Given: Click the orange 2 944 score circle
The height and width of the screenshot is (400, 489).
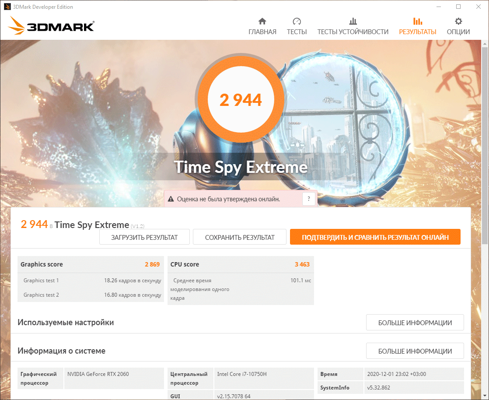Looking at the screenshot, I should (x=241, y=99).
